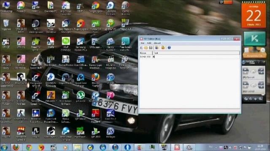Open the DAEMON Tools Lite shortcut

pyautogui.click(x=51, y=80)
